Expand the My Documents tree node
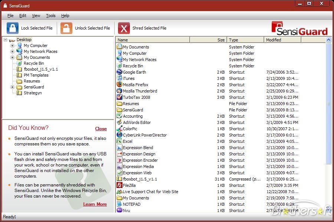 pyautogui.click(x=12, y=58)
